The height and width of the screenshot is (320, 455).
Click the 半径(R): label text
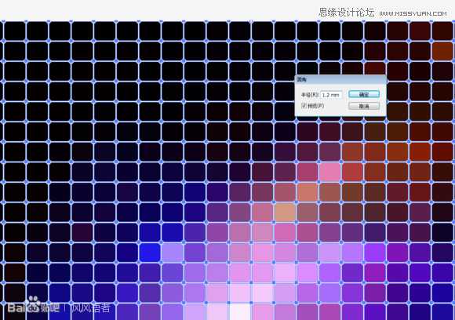[310, 95]
